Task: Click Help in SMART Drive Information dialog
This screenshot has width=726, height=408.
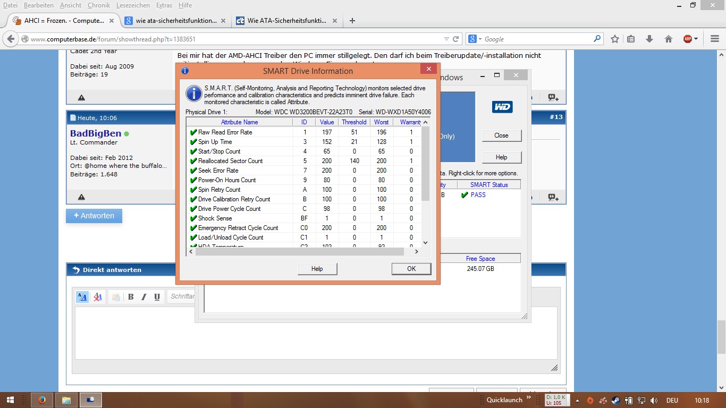Action: 317,269
